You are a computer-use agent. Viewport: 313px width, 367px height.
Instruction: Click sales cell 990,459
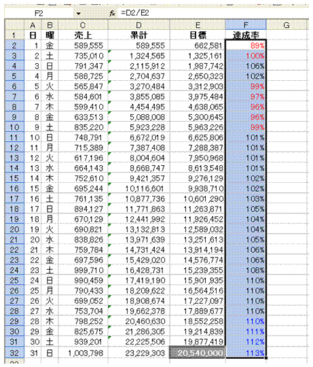[83, 281]
